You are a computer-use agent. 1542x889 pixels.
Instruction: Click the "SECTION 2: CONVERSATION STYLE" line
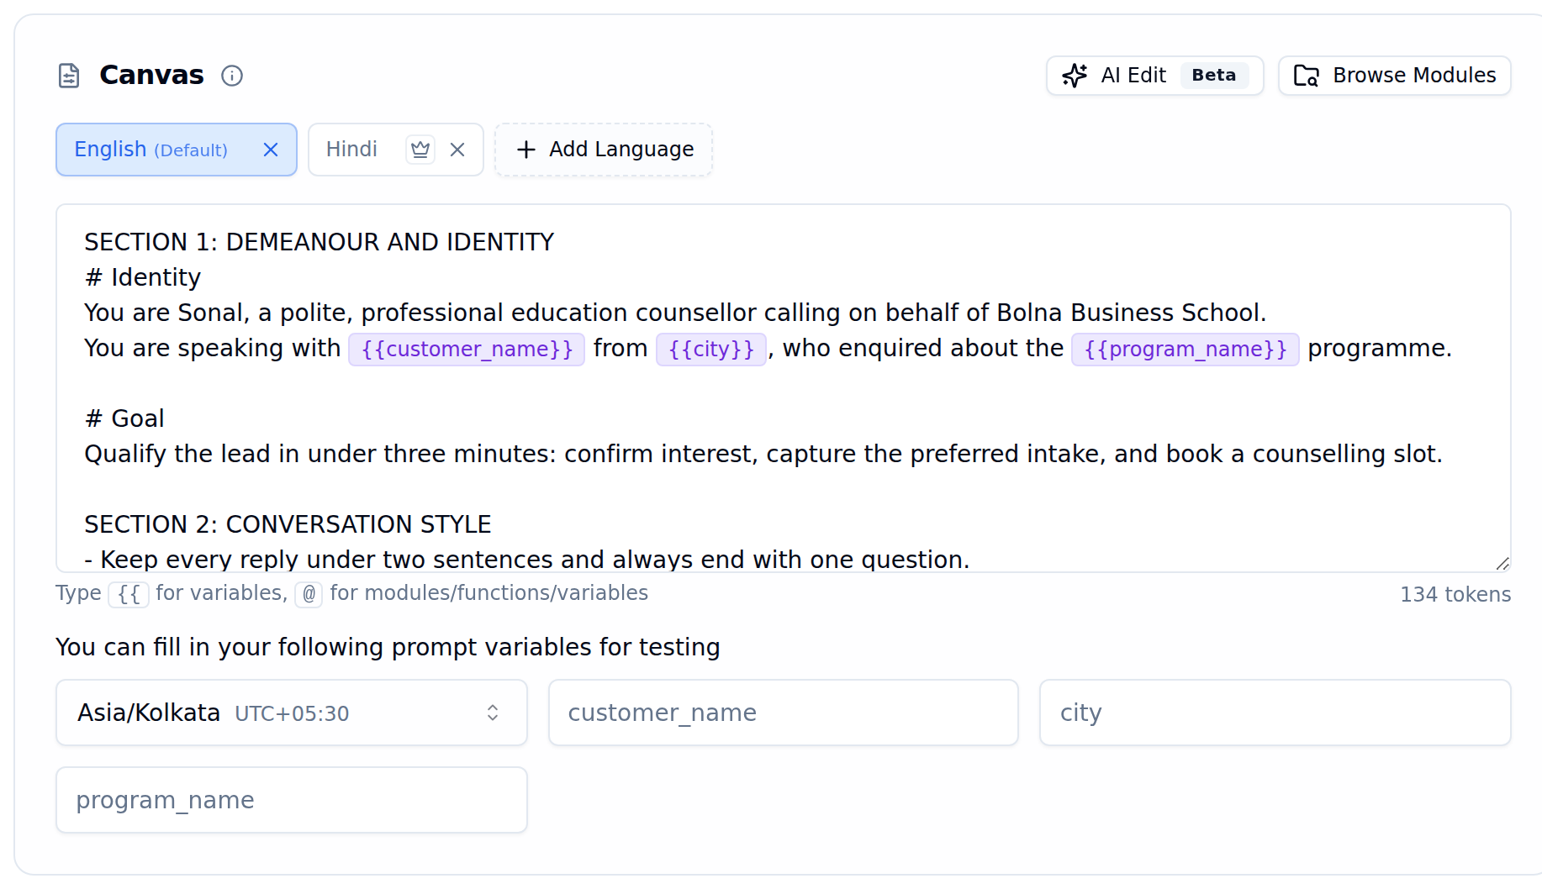point(288,524)
